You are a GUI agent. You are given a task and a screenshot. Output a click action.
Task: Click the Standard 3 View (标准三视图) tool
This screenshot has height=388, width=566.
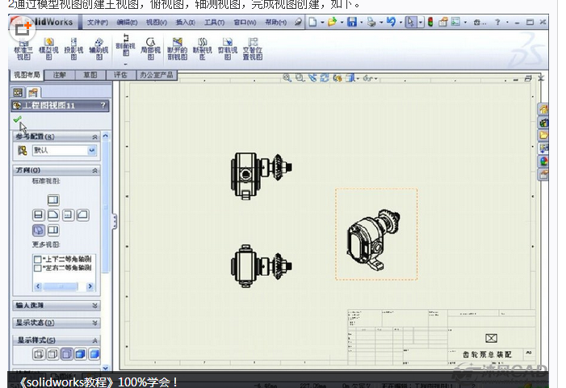23,48
